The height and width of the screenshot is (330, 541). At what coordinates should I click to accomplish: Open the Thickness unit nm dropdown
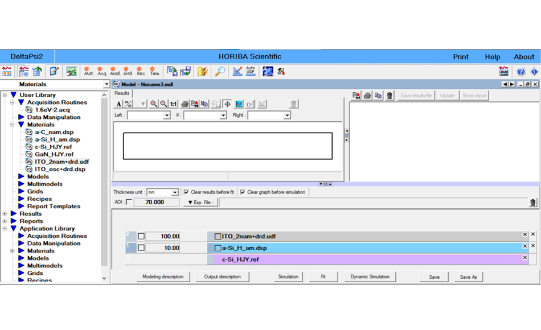pyautogui.click(x=175, y=192)
